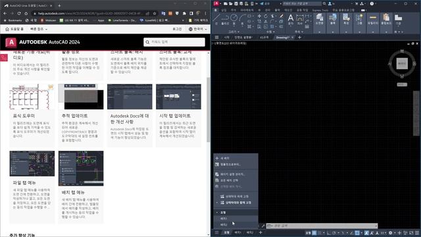The width and height of the screenshot is (421, 237).
Task: Open the Markup Assist thumbnail image
Action: point(32,97)
